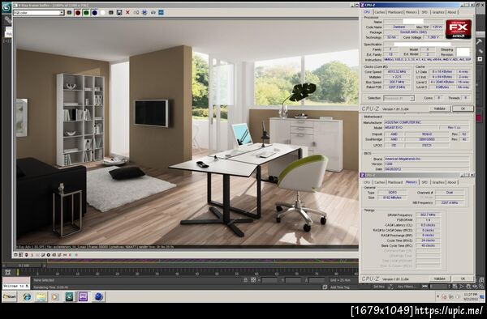The height and width of the screenshot is (319, 487).
Task: Click Validate in CPU-Z memory window
Action: tap(439, 279)
